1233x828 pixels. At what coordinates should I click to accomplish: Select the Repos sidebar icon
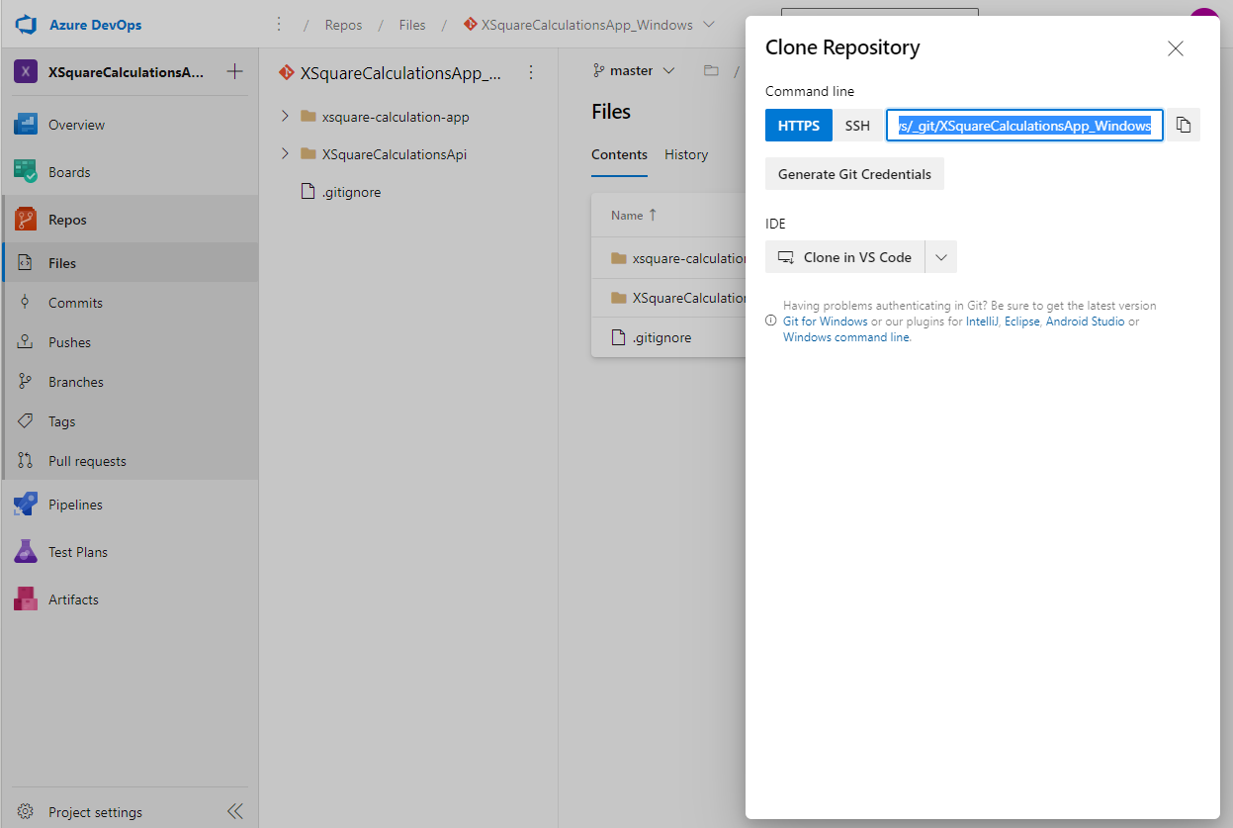(x=26, y=220)
